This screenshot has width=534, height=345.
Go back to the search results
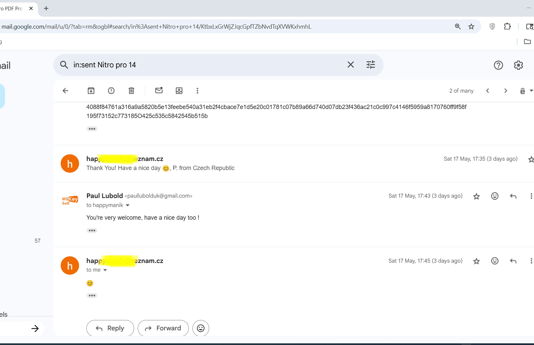tap(65, 91)
